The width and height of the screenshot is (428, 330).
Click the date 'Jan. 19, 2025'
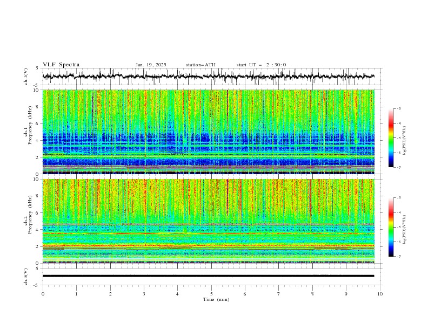(x=151, y=65)
